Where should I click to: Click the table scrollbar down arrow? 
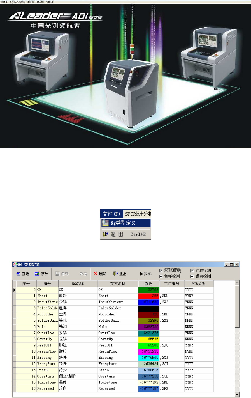coord(237,395)
